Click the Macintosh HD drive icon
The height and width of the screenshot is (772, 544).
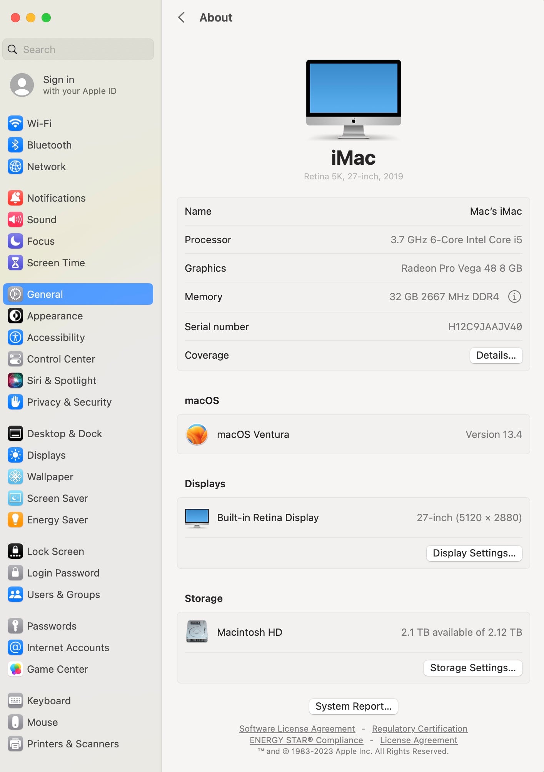197,632
